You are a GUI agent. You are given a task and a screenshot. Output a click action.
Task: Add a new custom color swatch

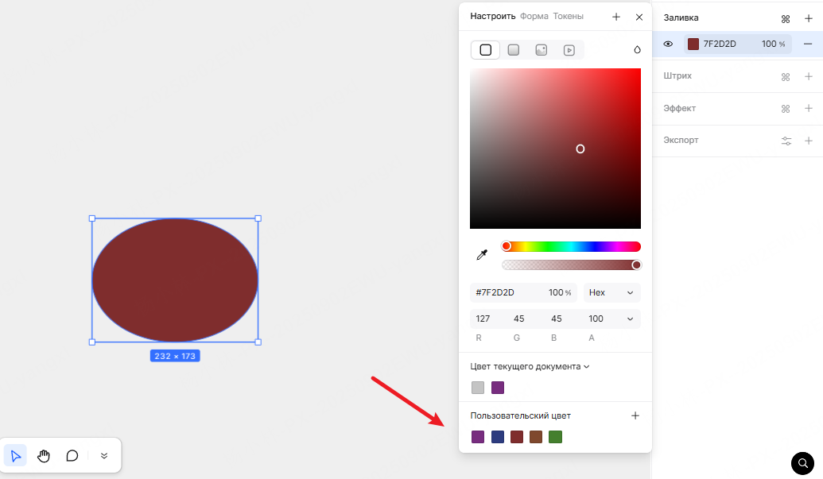pos(635,415)
